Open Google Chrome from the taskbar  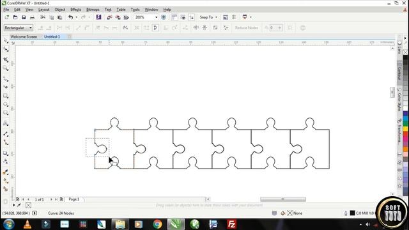tap(157, 224)
